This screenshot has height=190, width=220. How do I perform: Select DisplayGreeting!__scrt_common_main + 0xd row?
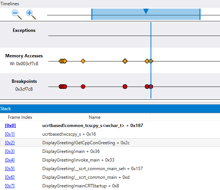[110, 177]
